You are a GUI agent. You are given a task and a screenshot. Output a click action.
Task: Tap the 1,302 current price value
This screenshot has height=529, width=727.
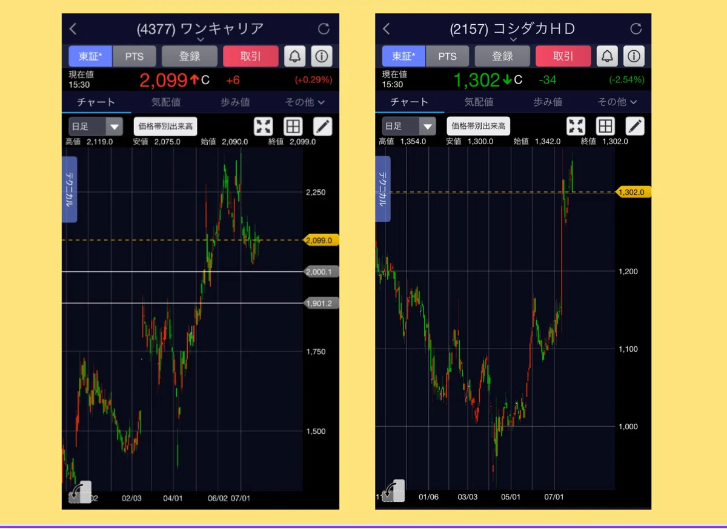(476, 80)
